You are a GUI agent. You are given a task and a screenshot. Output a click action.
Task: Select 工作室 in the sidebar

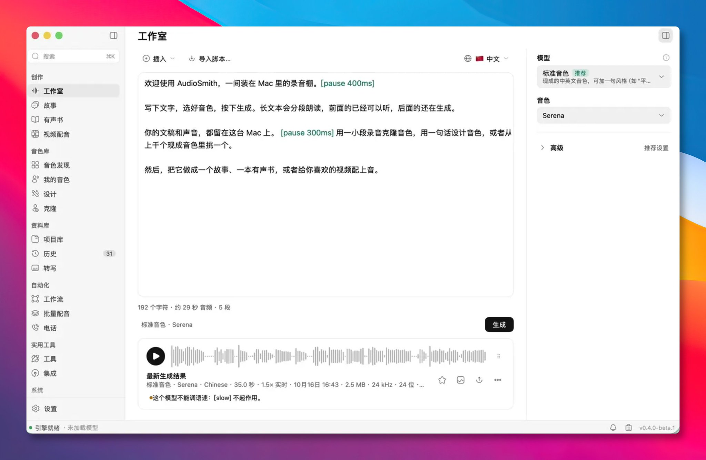pos(74,91)
